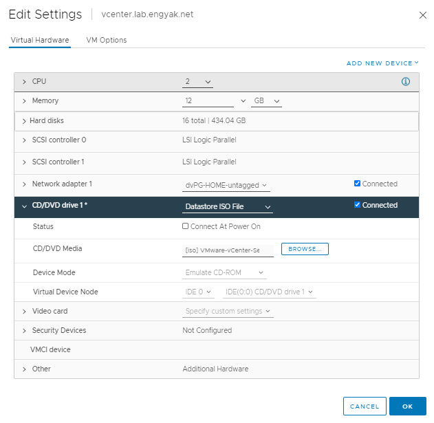Close the Edit Settings dialog

point(422,15)
